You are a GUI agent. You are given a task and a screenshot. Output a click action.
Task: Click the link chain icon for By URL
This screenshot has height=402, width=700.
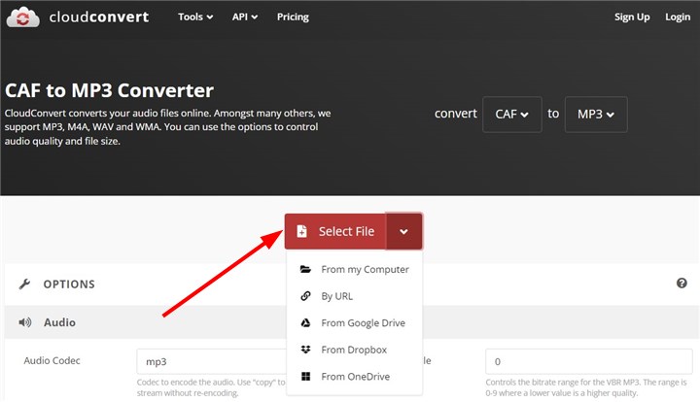point(305,296)
